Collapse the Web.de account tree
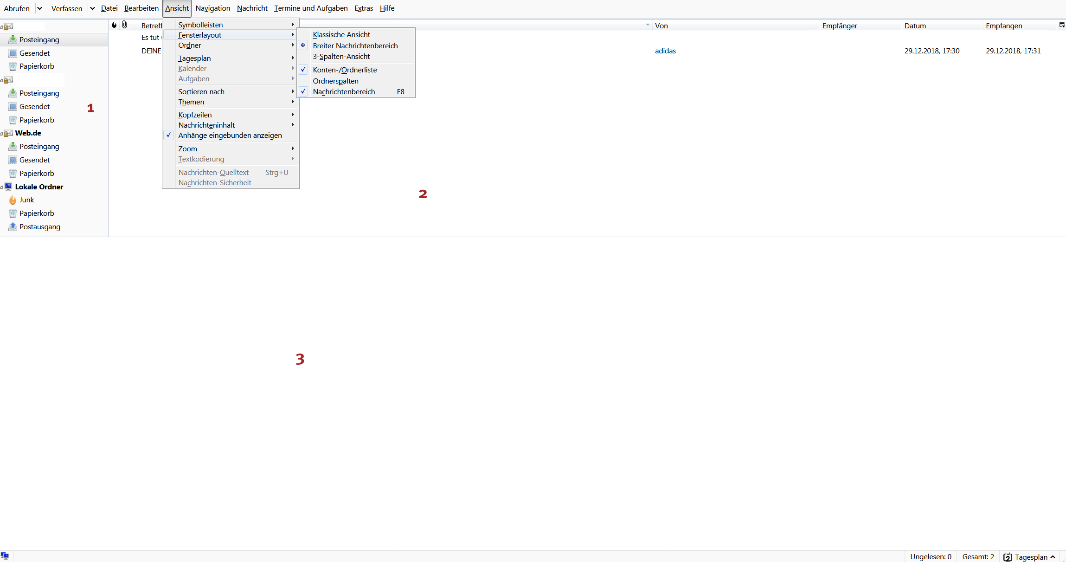 pyautogui.click(x=2, y=134)
